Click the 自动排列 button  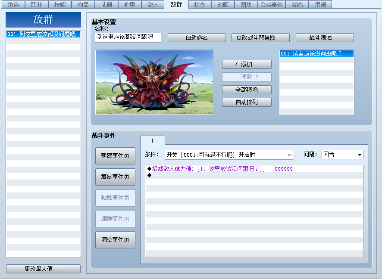(247, 102)
